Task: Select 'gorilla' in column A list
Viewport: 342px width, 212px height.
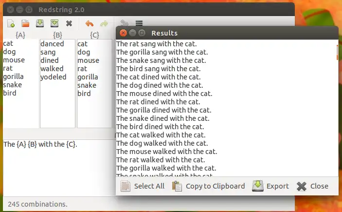Action: pyautogui.click(x=13, y=77)
